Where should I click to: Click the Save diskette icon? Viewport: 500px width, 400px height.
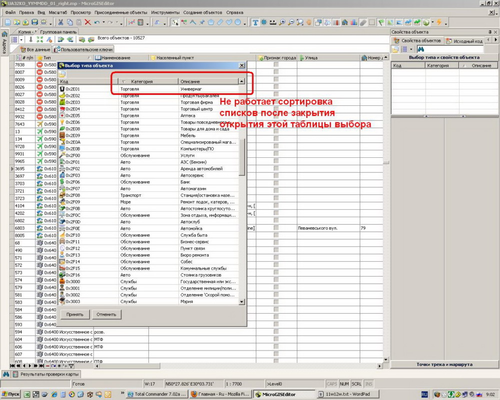tap(35, 22)
